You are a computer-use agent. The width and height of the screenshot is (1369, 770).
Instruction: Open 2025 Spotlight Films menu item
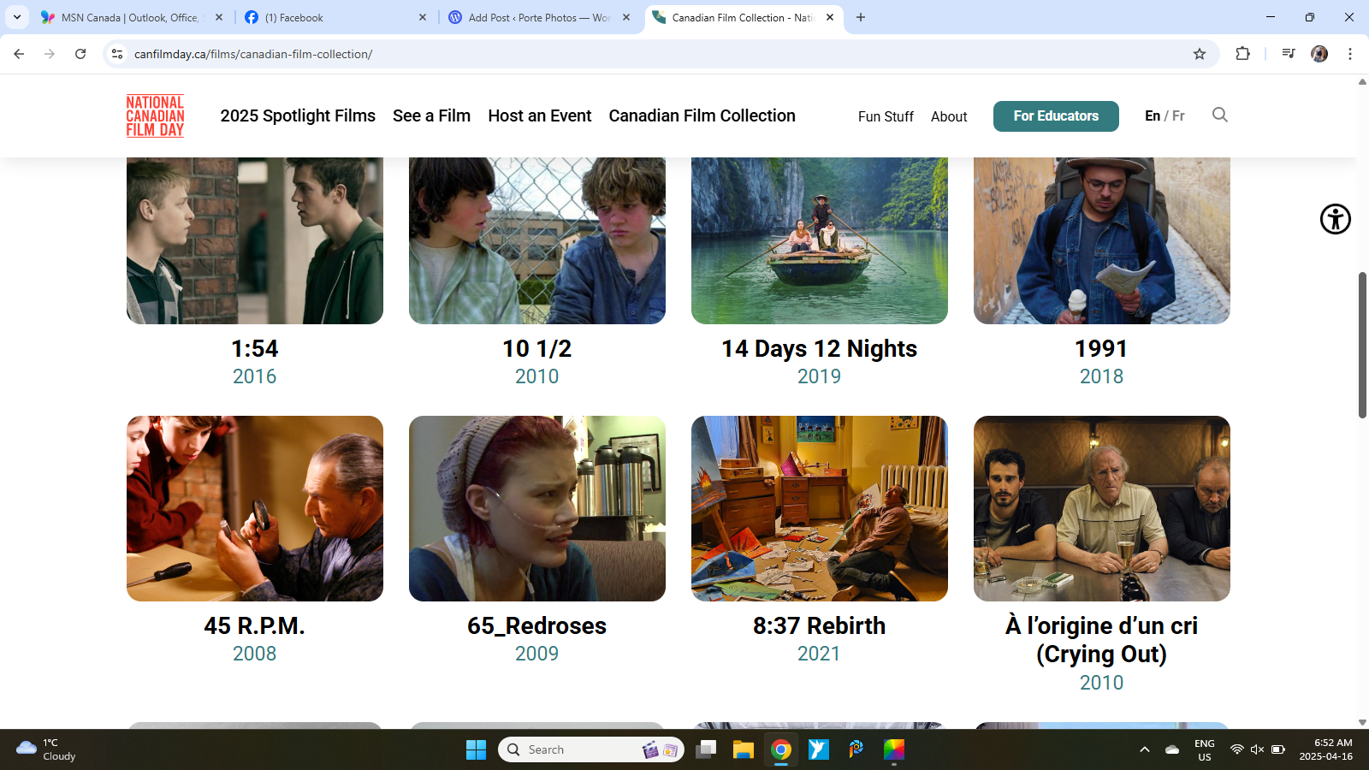pyautogui.click(x=298, y=115)
